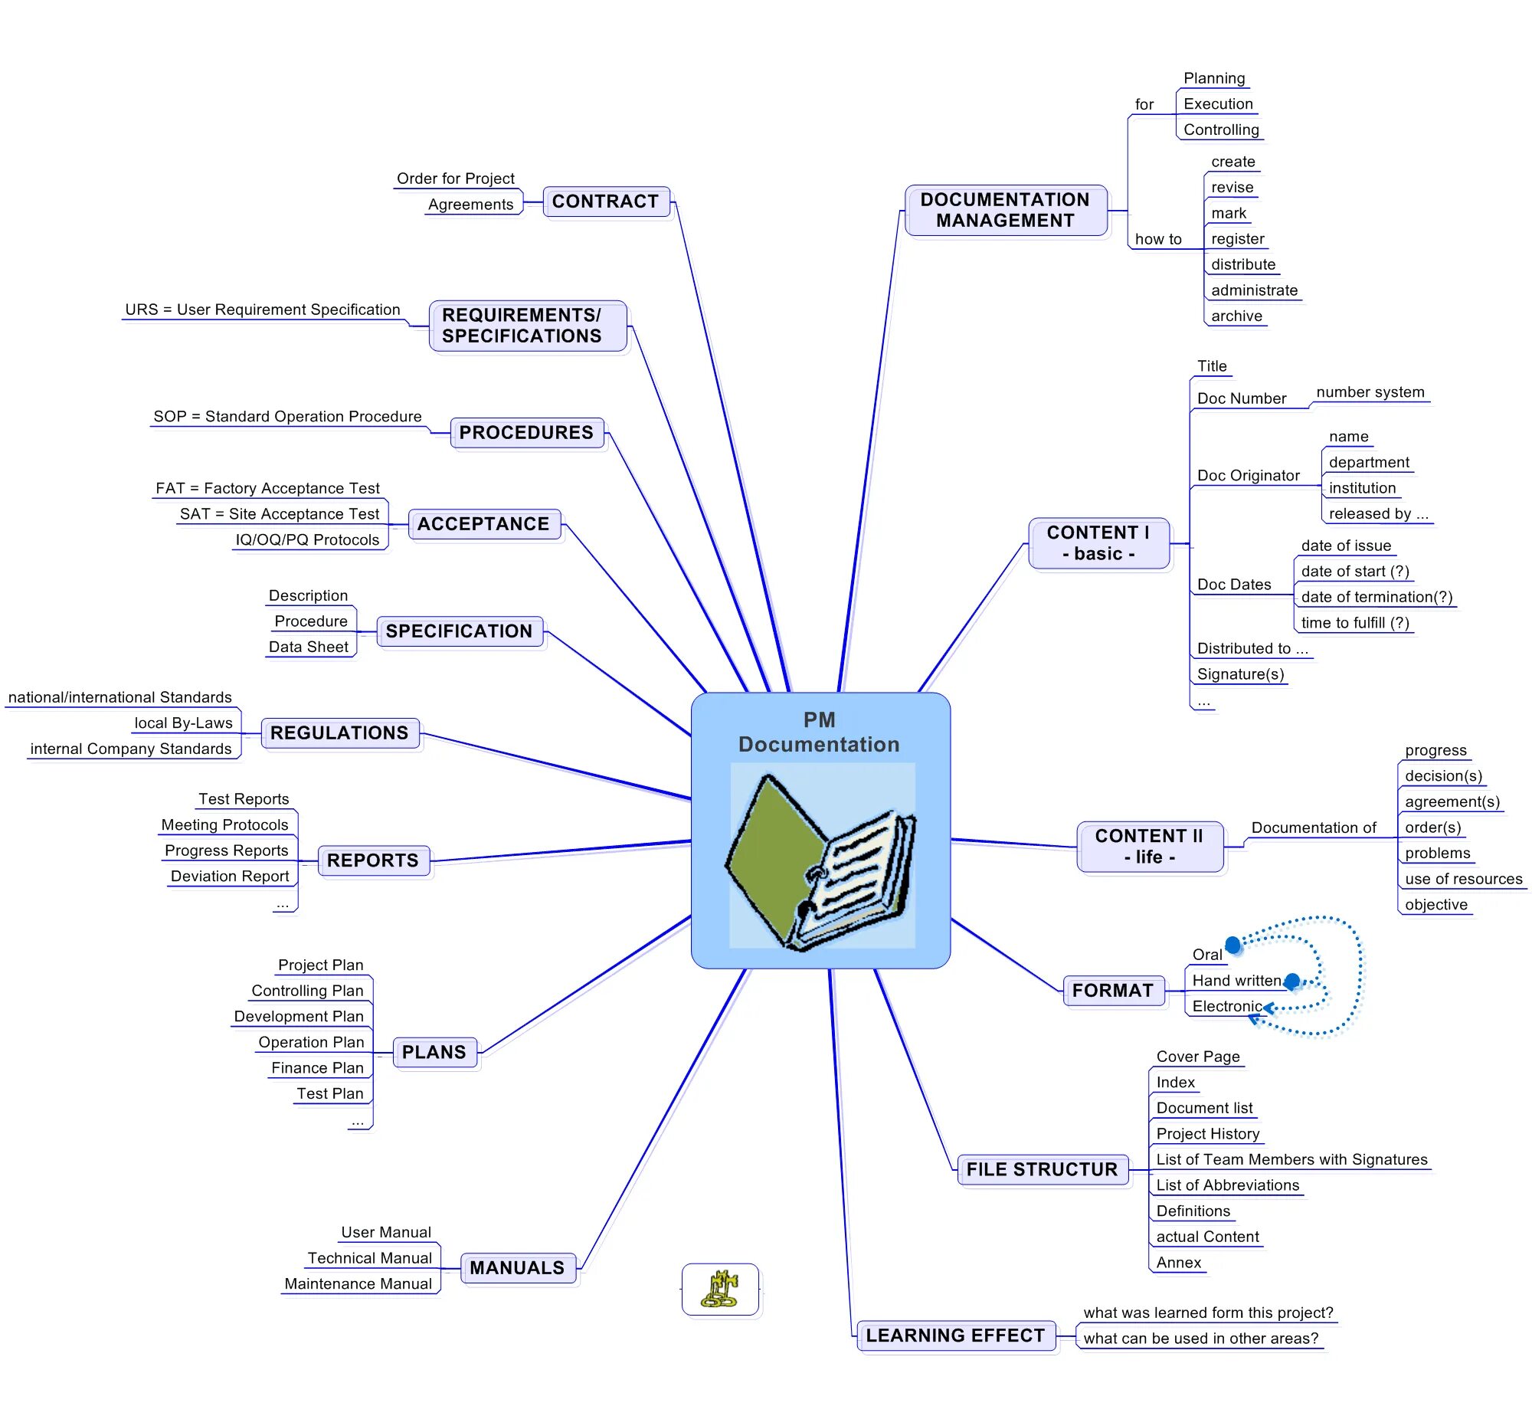Click the SPECIFICATION node label
Viewport: 1532px width, 1419px height.
466,626
